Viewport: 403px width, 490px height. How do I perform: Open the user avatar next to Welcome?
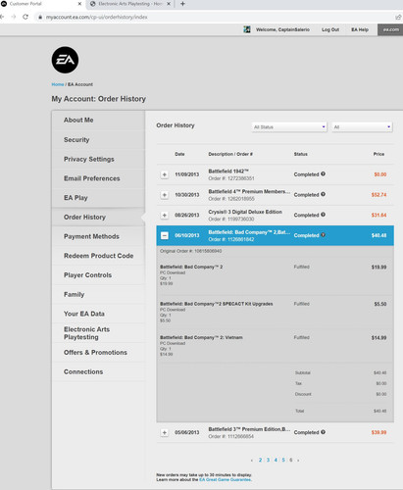click(247, 29)
